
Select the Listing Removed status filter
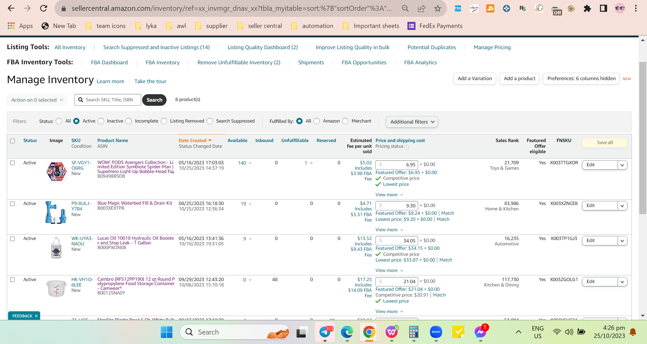coord(164,121)
